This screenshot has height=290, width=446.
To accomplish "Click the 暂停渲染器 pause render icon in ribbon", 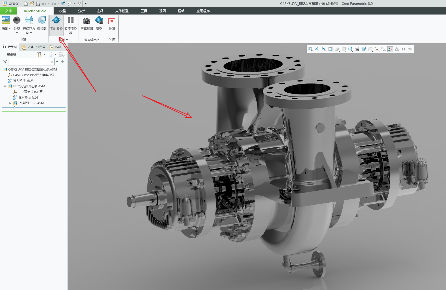I will 71,20.
